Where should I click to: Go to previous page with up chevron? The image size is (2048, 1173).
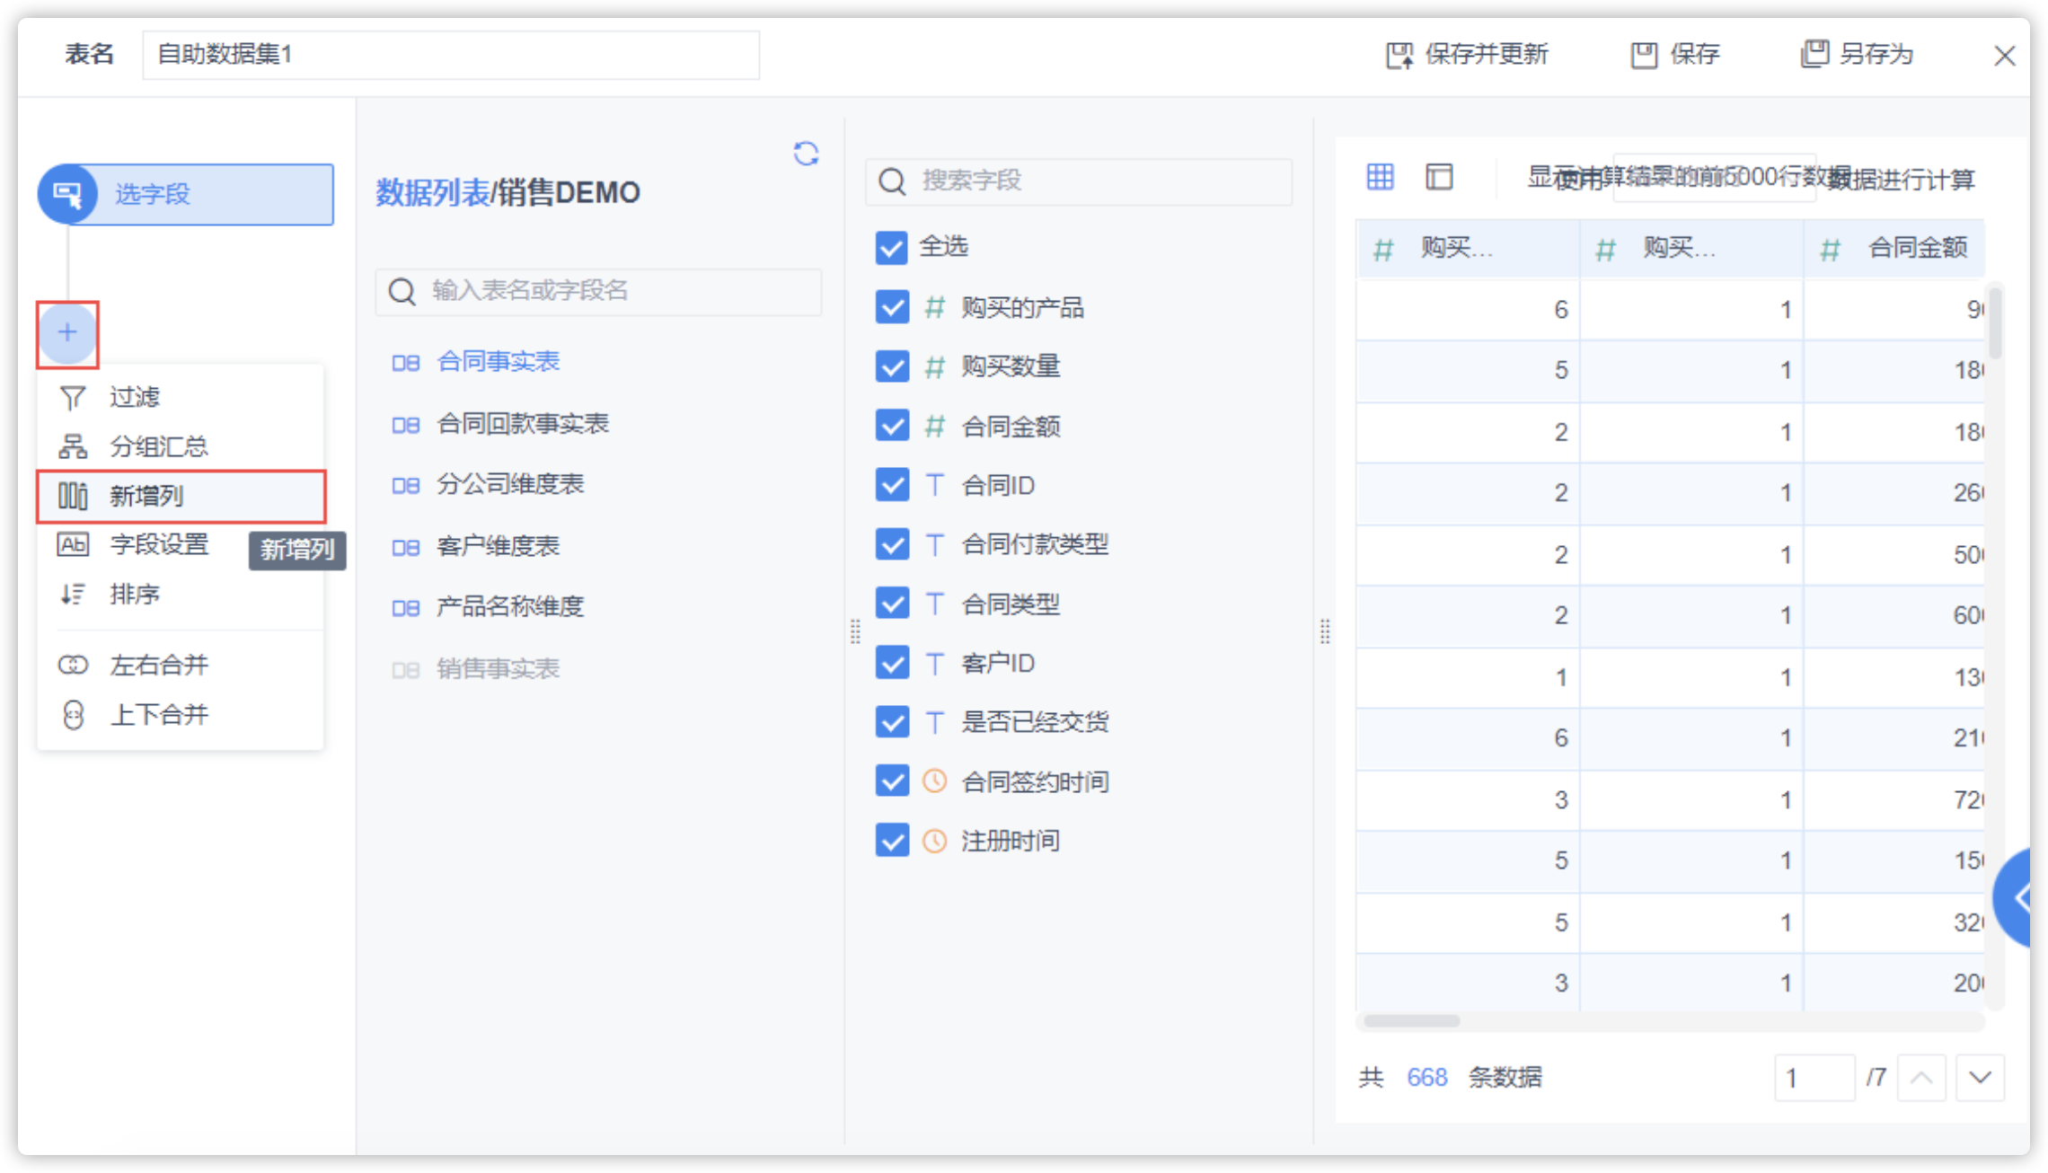click(1921, 1077)
